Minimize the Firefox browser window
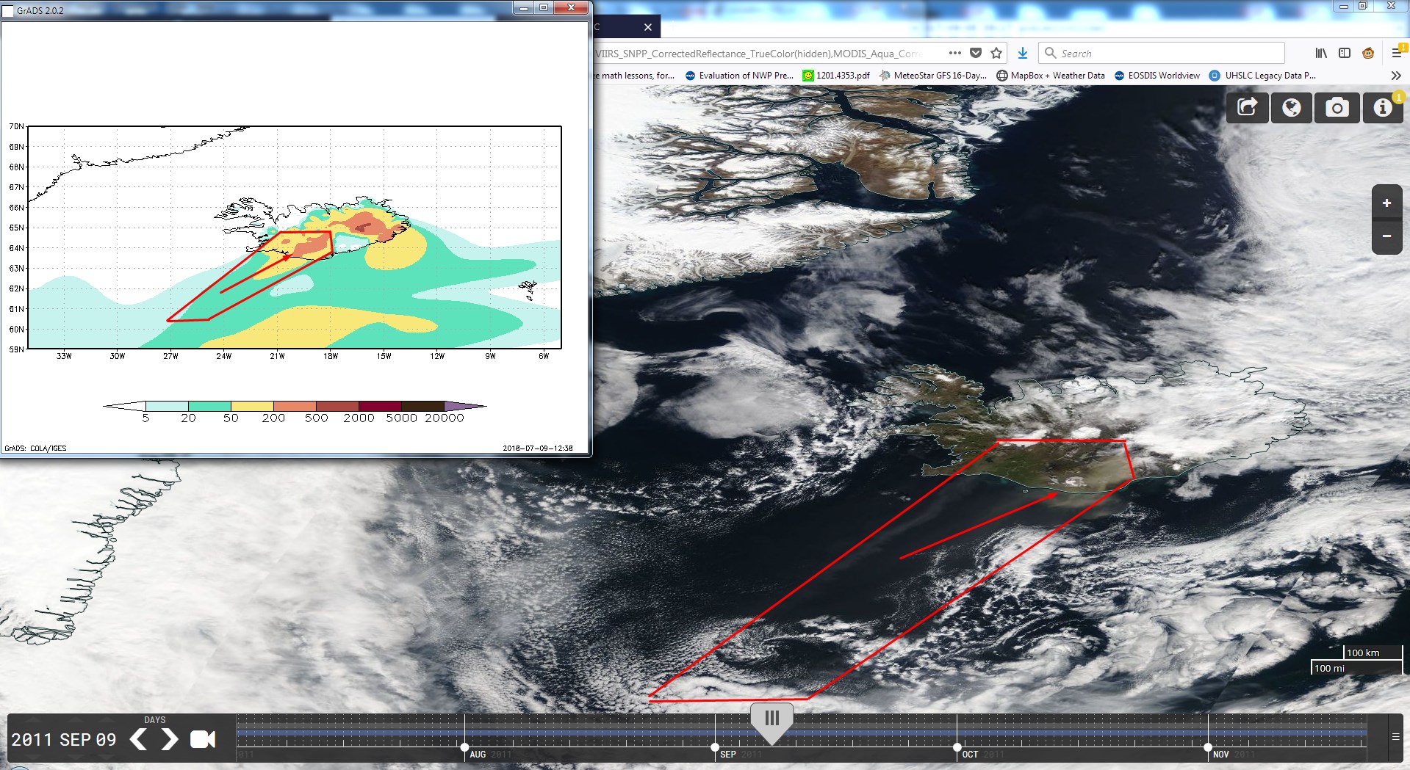This screenshot has width=1410, height=770. click(1343, 6)
